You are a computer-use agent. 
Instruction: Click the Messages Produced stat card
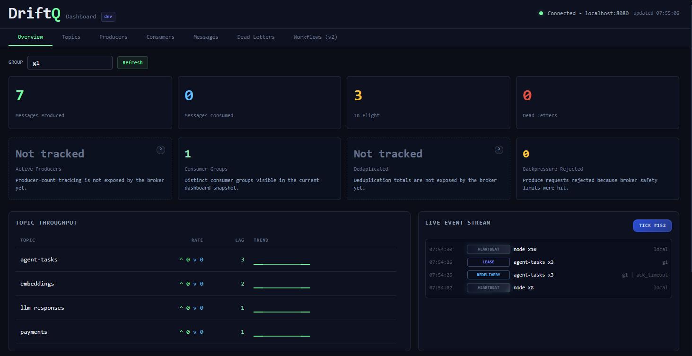pos(90,103)
